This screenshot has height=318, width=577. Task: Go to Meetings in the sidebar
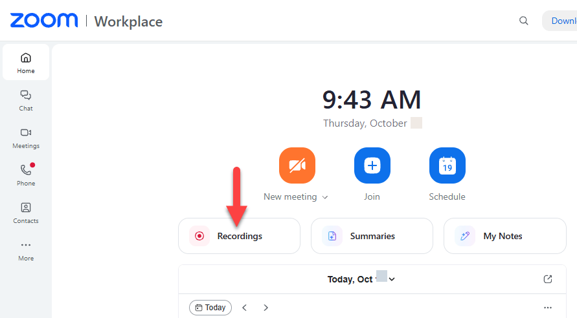(26, 138)
